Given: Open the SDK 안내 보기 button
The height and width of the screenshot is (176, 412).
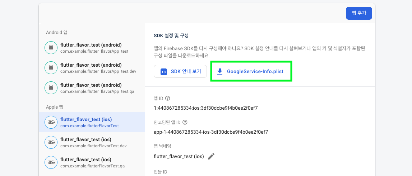Looking at the screenshot, I should tap(180, 71).
